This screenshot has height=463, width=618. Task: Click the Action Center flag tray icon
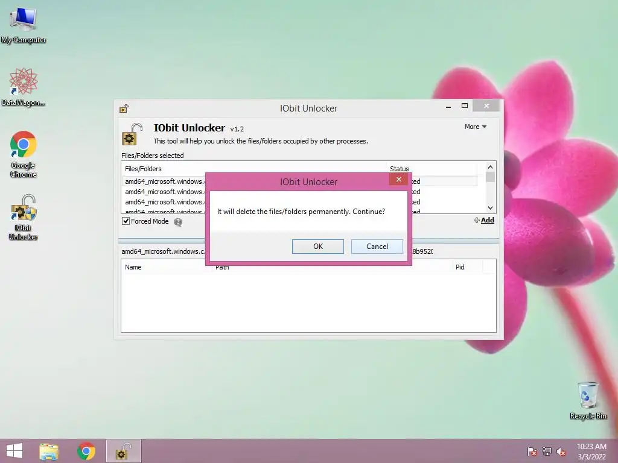[532, 452]
